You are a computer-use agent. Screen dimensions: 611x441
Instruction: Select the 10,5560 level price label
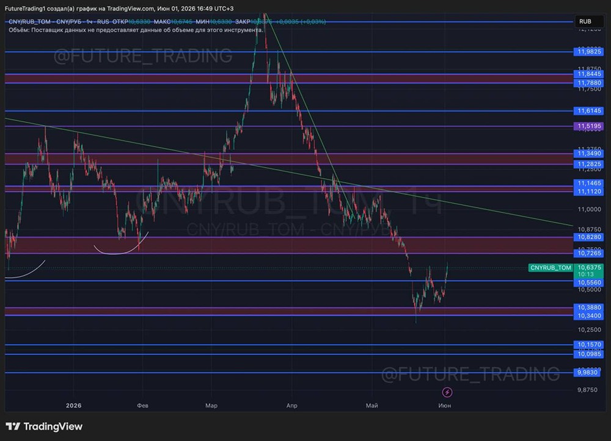tap(589, 282)
